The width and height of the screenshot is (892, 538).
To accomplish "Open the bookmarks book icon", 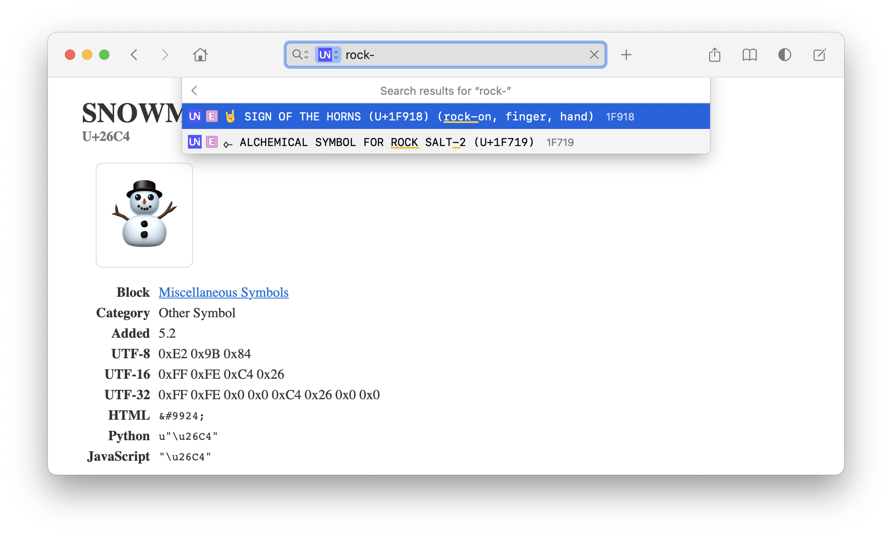I will [x=750, y=55].
